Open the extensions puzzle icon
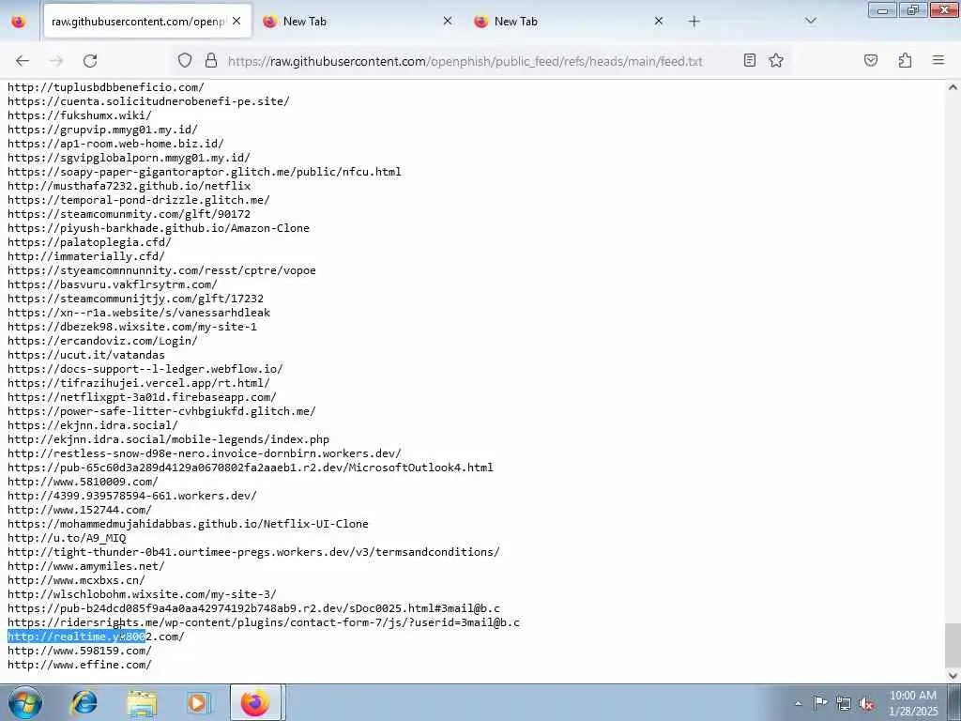The width and height of the screenshot is (961, 721). coord(905,60)
